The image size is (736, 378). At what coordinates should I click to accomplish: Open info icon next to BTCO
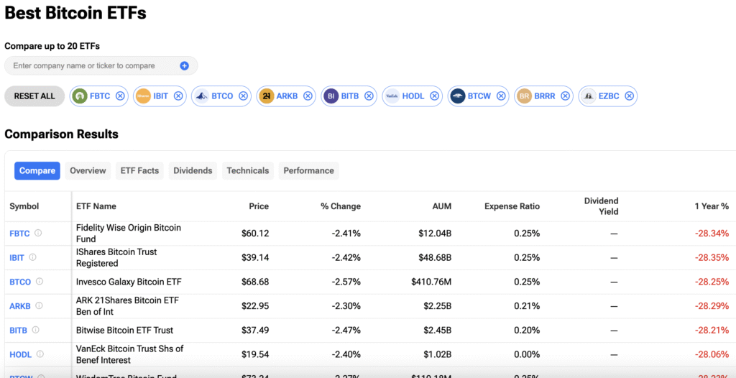(x=40, y=282)
